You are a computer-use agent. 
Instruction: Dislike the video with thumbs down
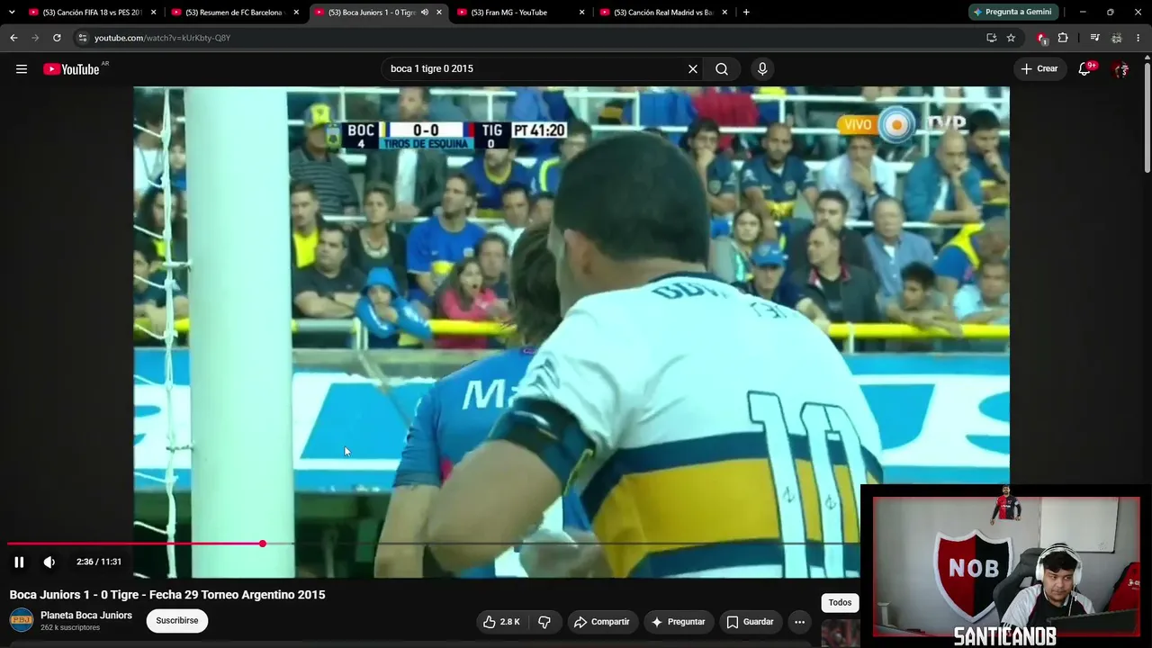coord(544,622)
